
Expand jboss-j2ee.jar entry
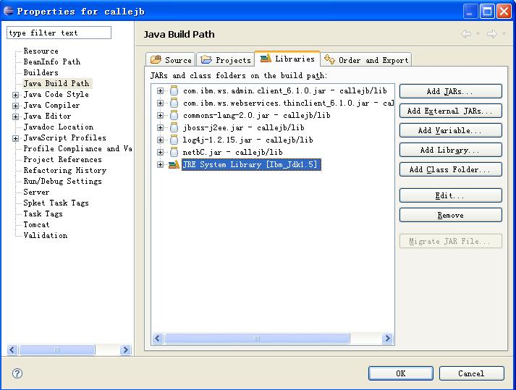[160, 127]
